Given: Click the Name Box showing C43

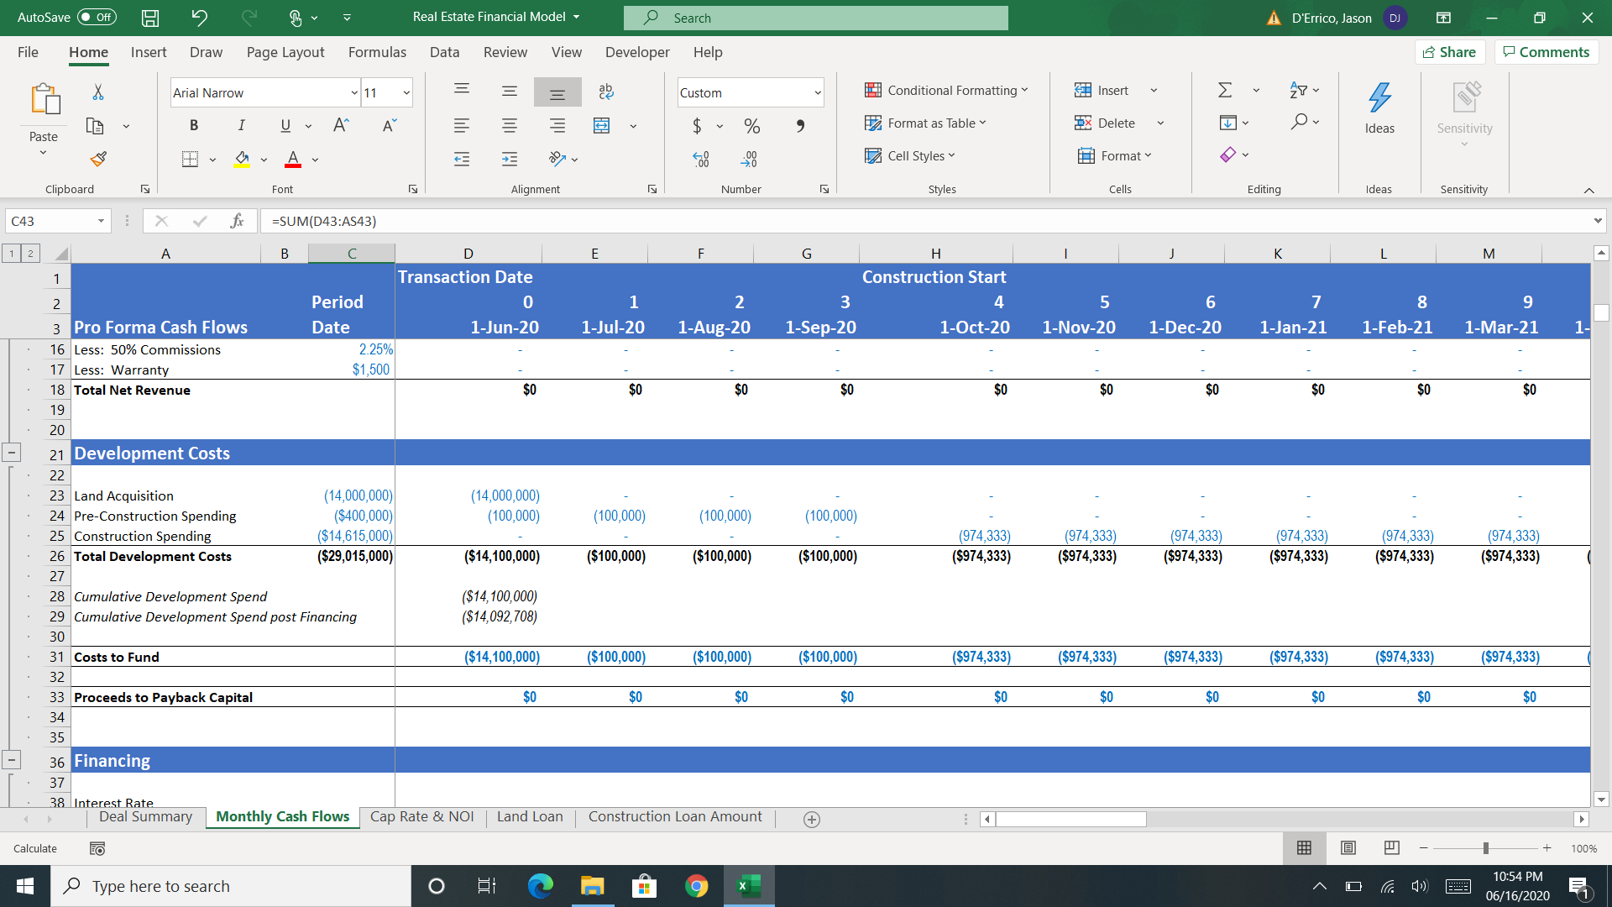Looking at the screenshot, I should click(x=50, y=221).
